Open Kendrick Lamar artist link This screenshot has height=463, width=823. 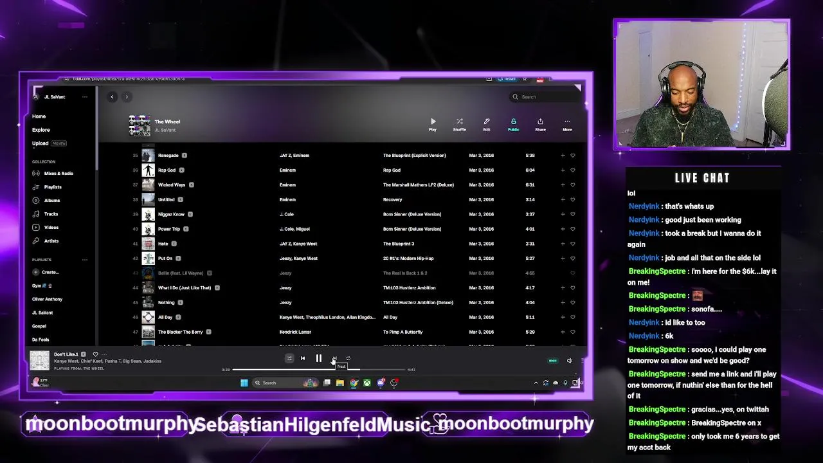pos(295,332)
